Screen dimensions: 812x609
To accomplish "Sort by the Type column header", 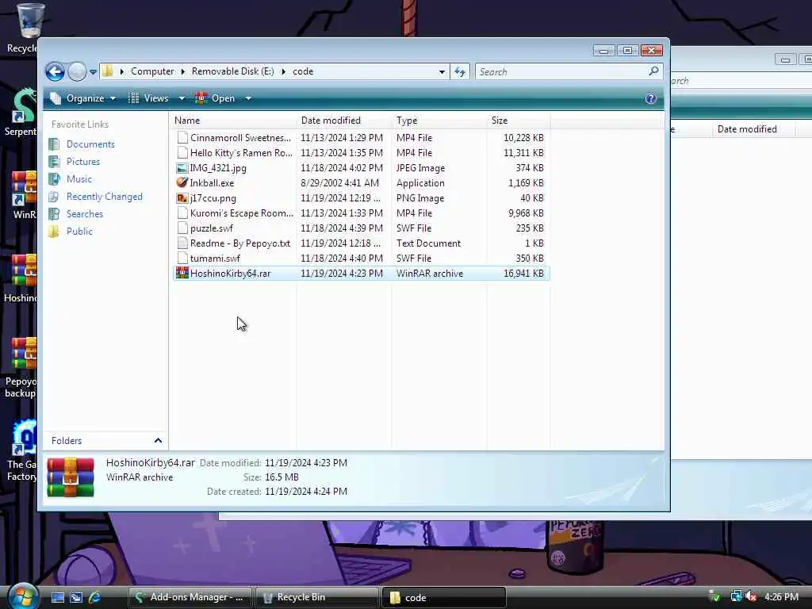I will point(439,121).
